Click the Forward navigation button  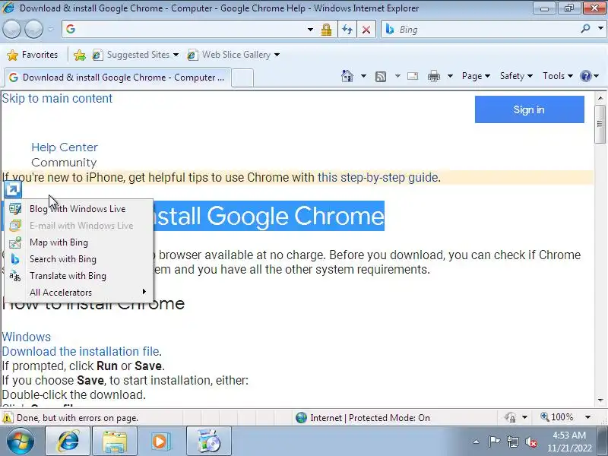33,29
